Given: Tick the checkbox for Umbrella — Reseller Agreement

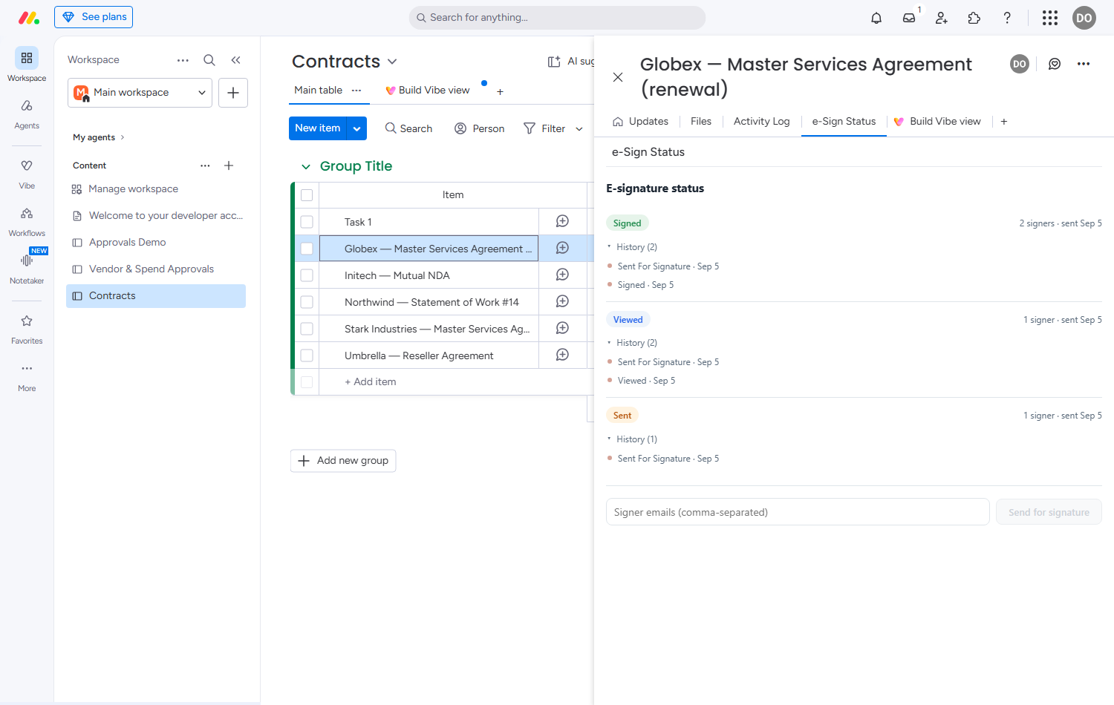Looking at the screenshot, I should tap(307, 355).
